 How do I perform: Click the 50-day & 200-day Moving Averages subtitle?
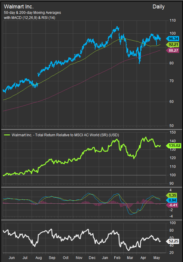tap(32, 12)
